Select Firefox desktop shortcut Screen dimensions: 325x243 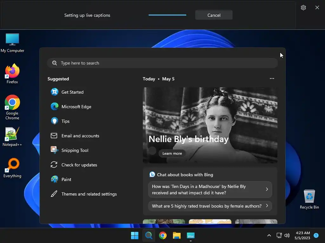pyautogui.click(x=12, y=74)
